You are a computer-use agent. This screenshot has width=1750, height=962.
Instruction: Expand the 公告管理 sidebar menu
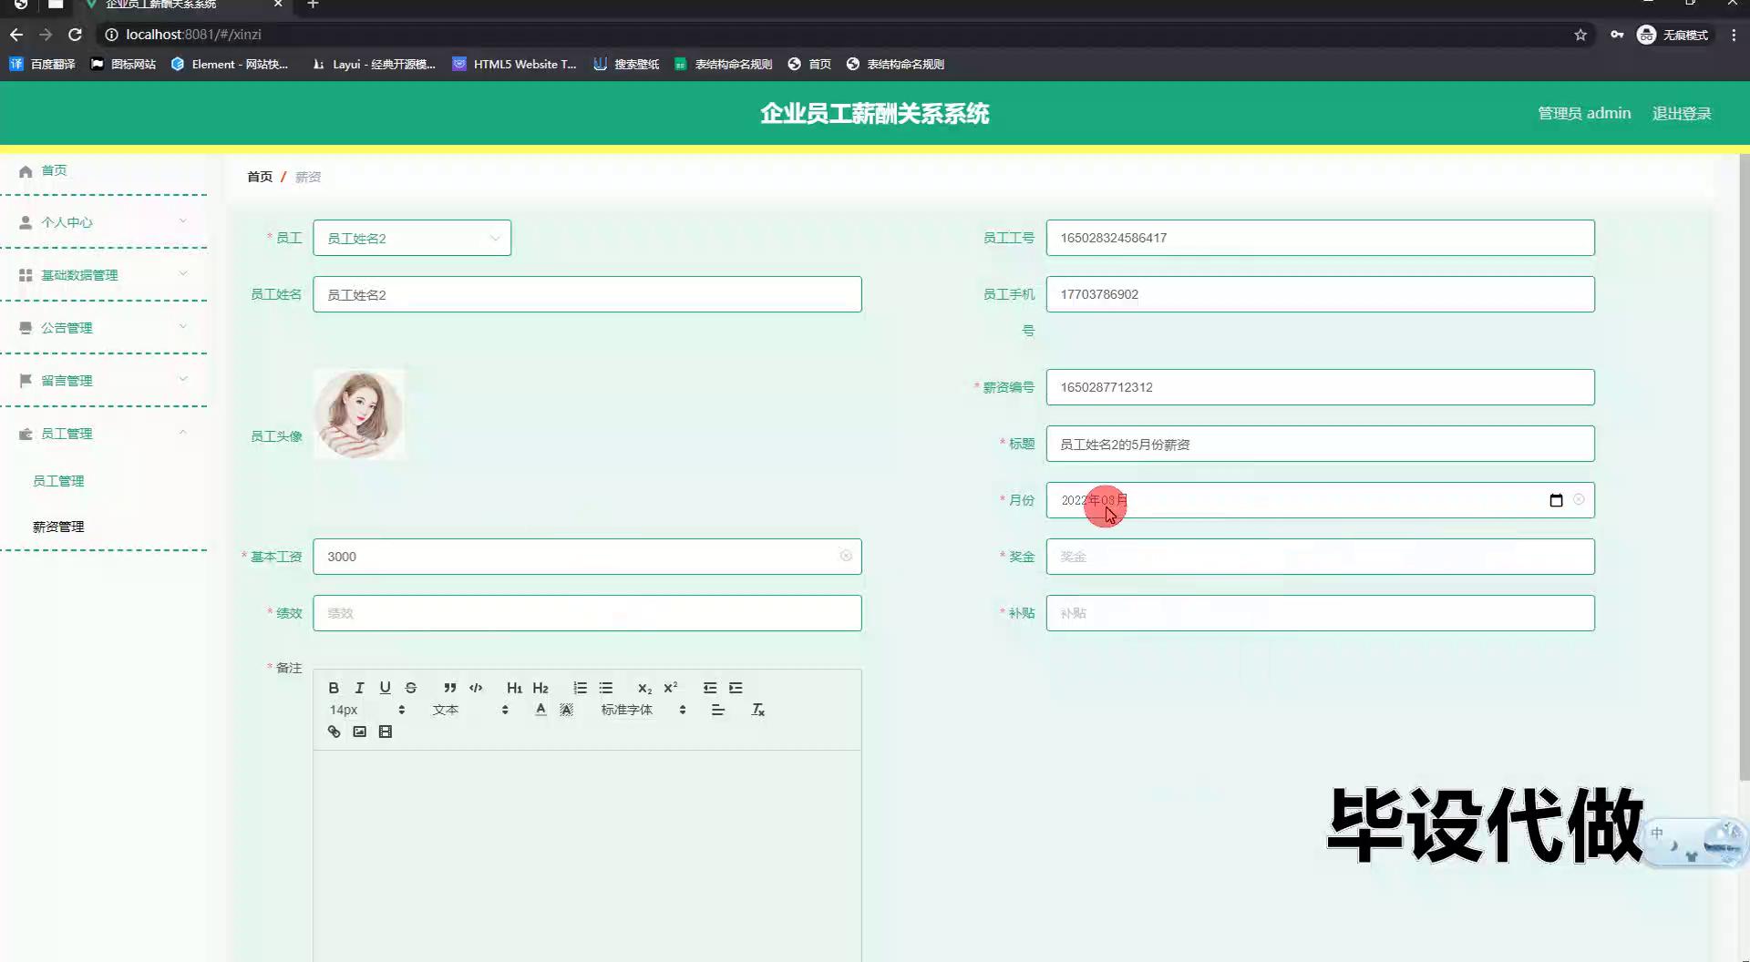tap(104, 328)
